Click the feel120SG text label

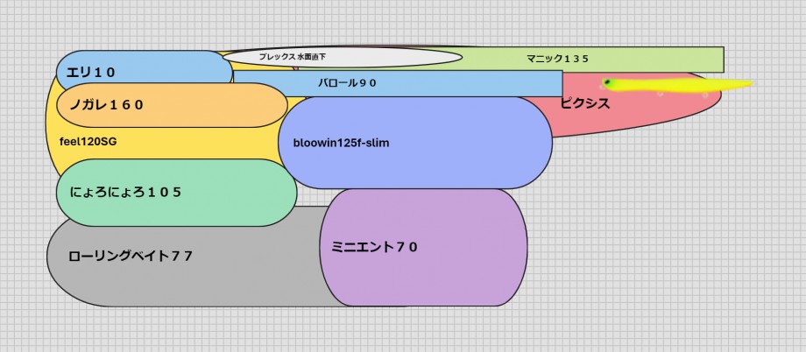[x=88, y=142]
